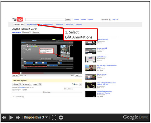Play the slideshow in the viewer bar
The image size is (151, 123).
[11, 117]
